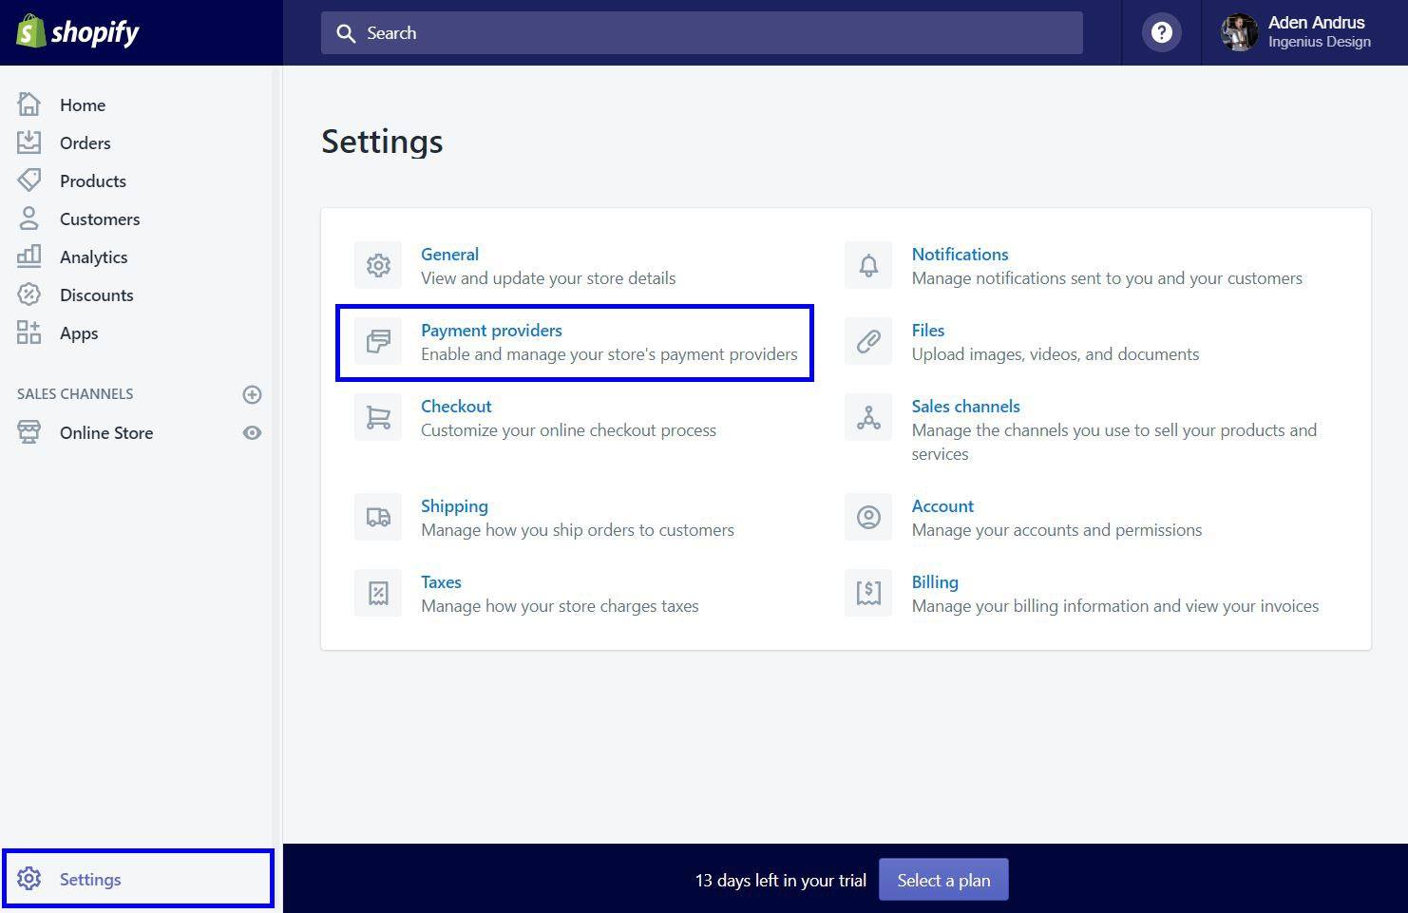The image size is (1408, 913).
Task: Open Analytics section
Action: click(93, 257)
